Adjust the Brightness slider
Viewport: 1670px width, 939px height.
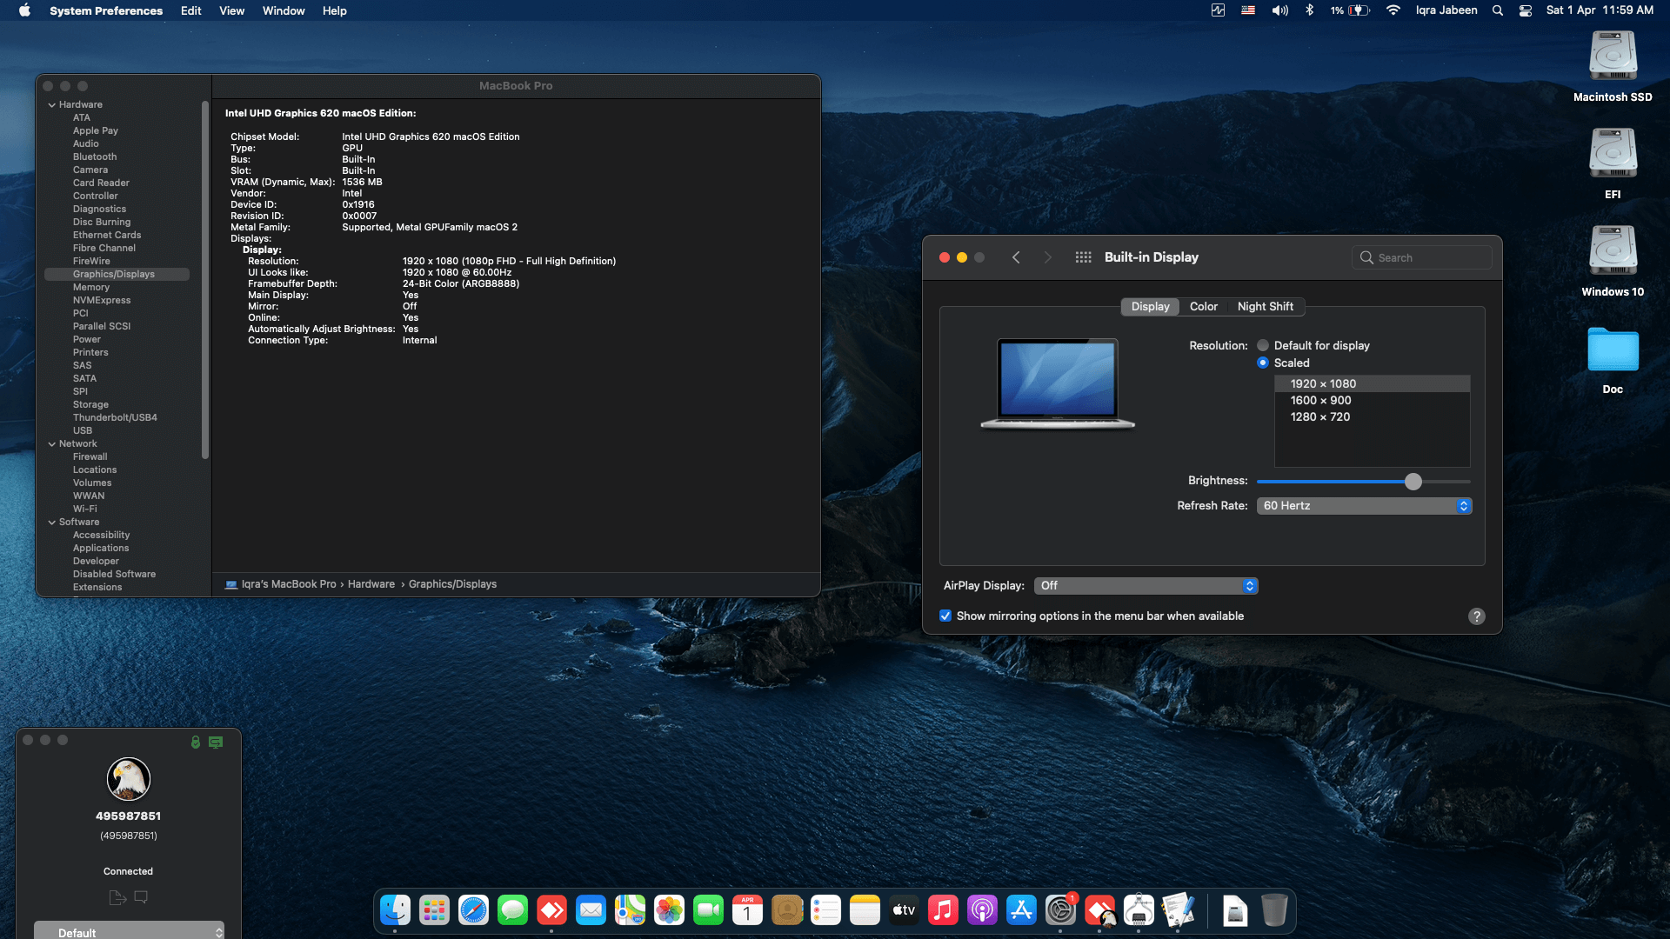click(1413, 481)
